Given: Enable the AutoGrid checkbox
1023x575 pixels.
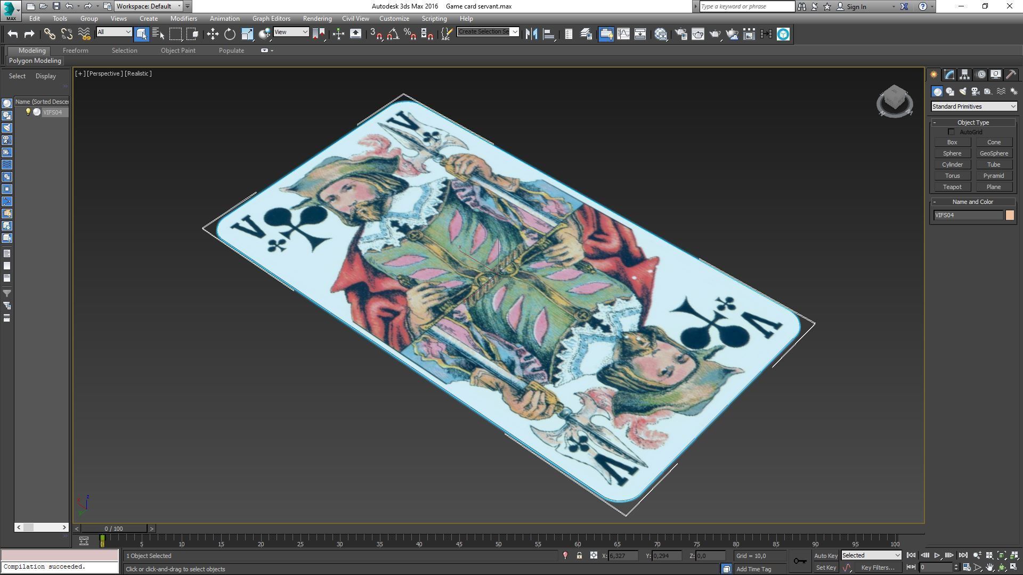Looking at the screenshot, I should pos(951,132).
